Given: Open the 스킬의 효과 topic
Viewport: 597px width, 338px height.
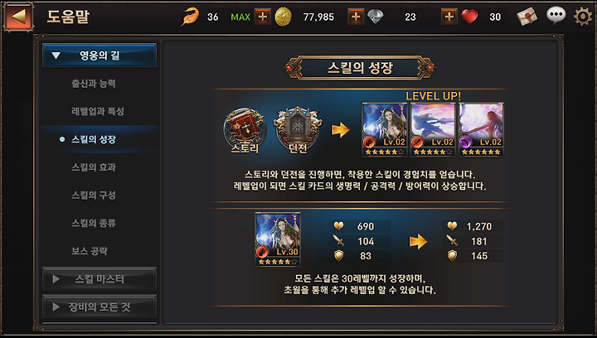Looking at the screenshot, I should pyautogui.click(x=94, y=167).
